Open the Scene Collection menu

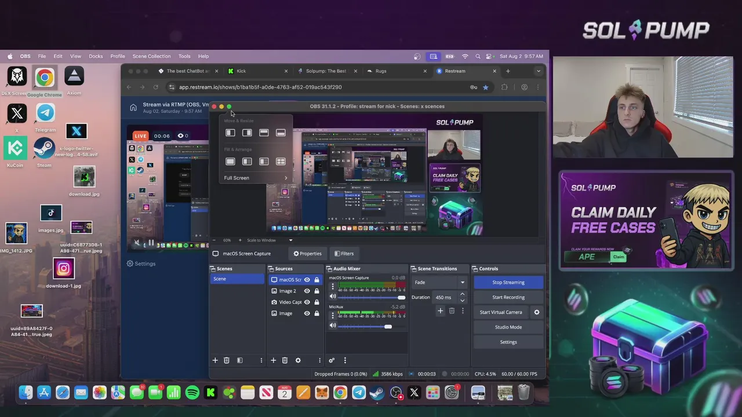click(x=151, y=56)
